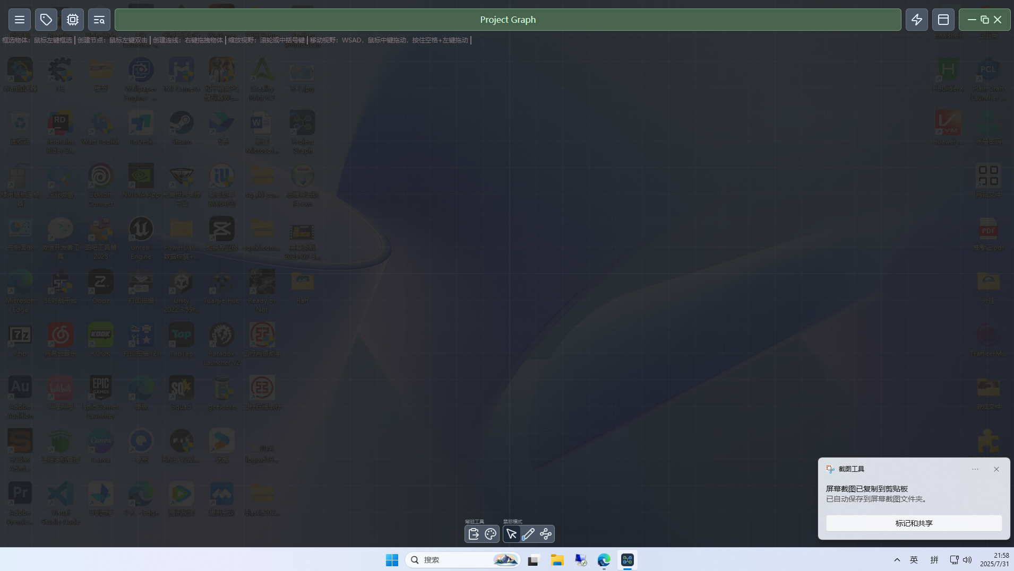Viewport: 1014px width, 571px height.
Task: Open File Explorer from the taskbar
Action: point(557,560)
